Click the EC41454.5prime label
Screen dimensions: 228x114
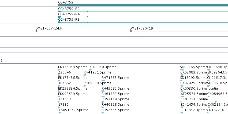(x=194, y=105)
